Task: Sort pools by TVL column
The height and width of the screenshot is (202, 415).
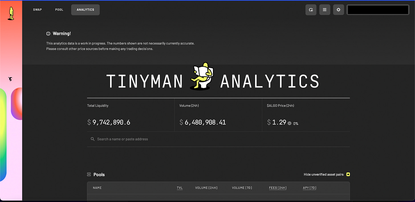Action: tap(180, 188)
